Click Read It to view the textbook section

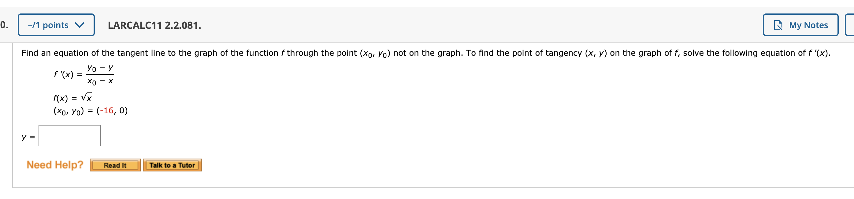115,165
